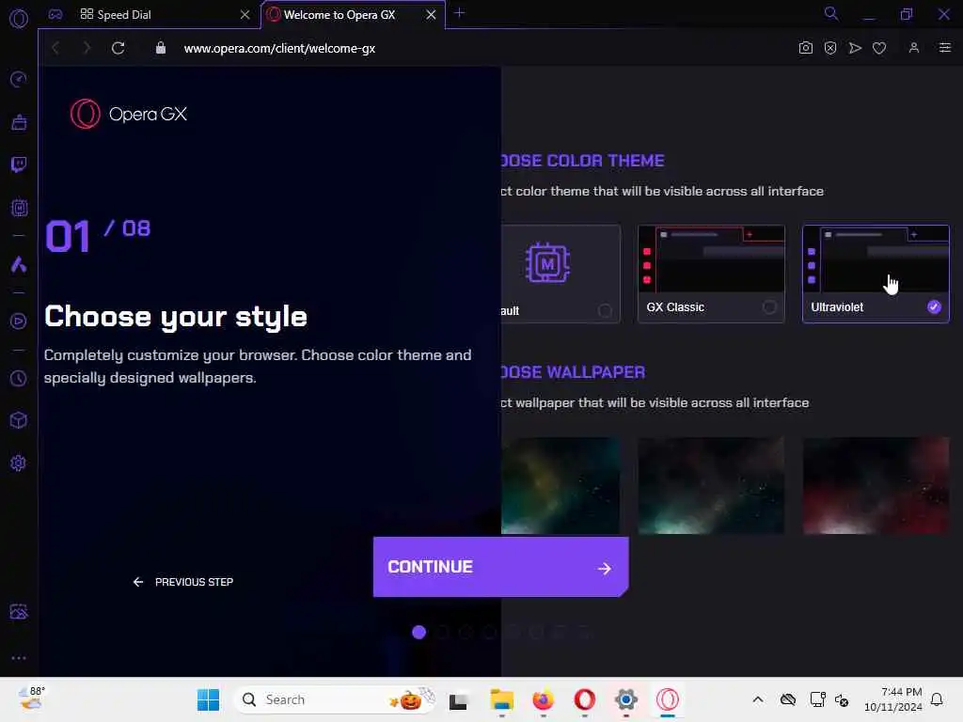963x722 pixels.
Task: Add page to bookmarks with heart icon
Action: click(x=879, y=48)
